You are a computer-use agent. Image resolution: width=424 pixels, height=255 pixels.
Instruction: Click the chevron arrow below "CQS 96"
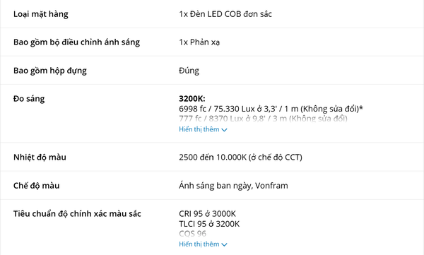(x=224, y=244)
